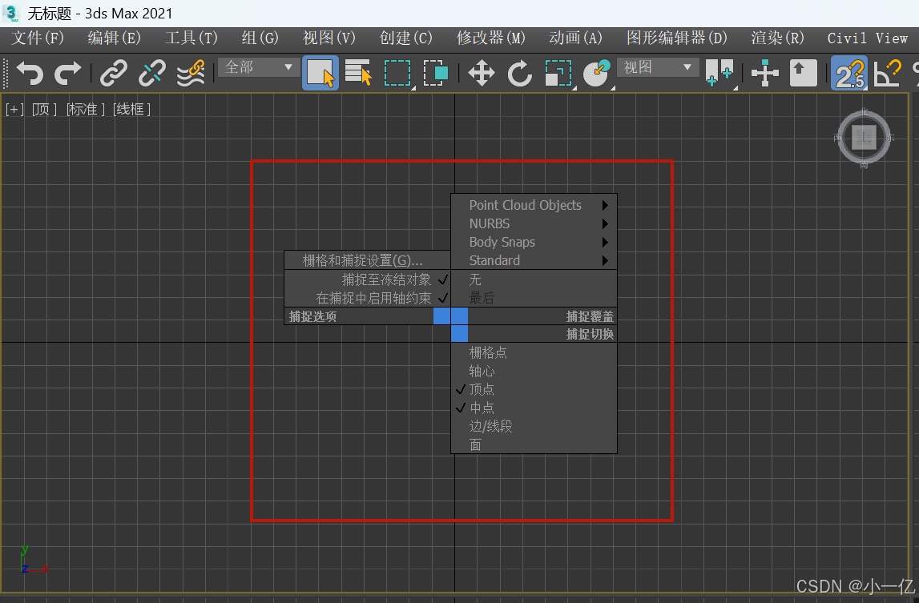Open the Civil View menu
This screenshot has height=603, width=919.
(868, 38)
